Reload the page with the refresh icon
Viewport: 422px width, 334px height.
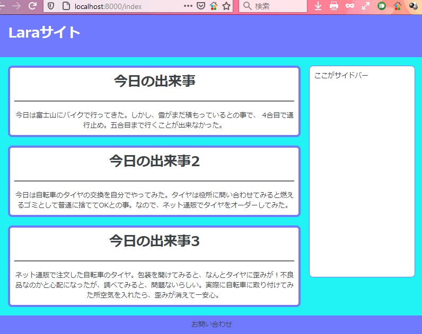tap(33, 6)
